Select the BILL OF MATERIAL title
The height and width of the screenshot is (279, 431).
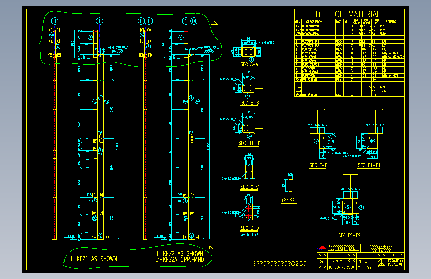click(347, 14)
